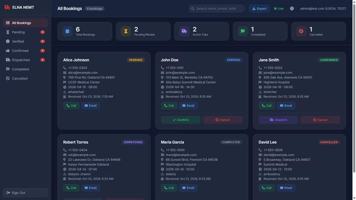
Task: Click the text 5 Broadway, Oakland CA 94607
Action: coord(287,159)
